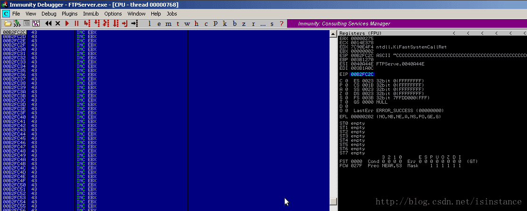This screenshot has height=211, width=527.
Task: Show References with the 'r' button
Action: point(254,24)
